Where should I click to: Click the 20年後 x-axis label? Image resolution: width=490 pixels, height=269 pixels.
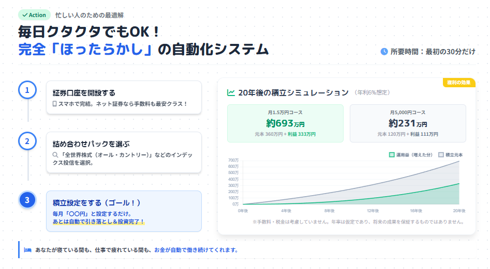(459, 211)
